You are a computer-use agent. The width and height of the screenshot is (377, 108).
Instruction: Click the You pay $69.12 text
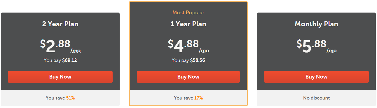(60, 60)
